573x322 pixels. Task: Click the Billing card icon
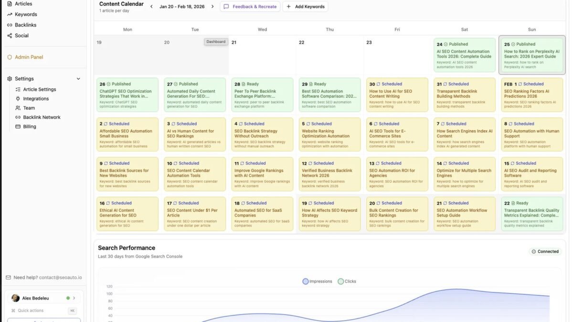(x=18, y=126)
